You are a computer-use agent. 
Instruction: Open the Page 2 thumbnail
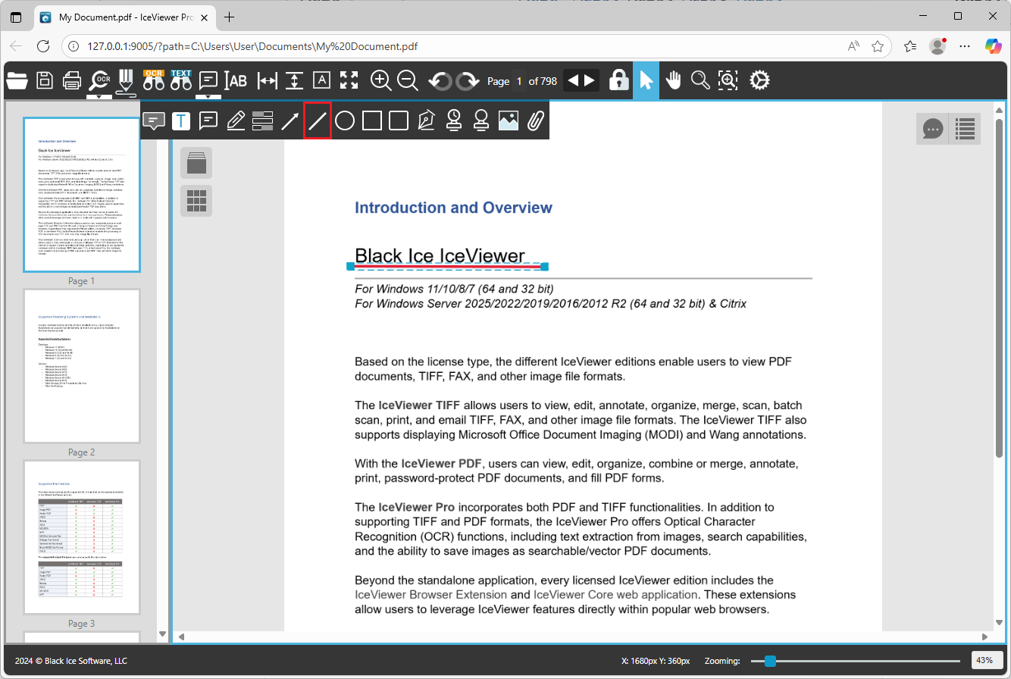[82, 366]
